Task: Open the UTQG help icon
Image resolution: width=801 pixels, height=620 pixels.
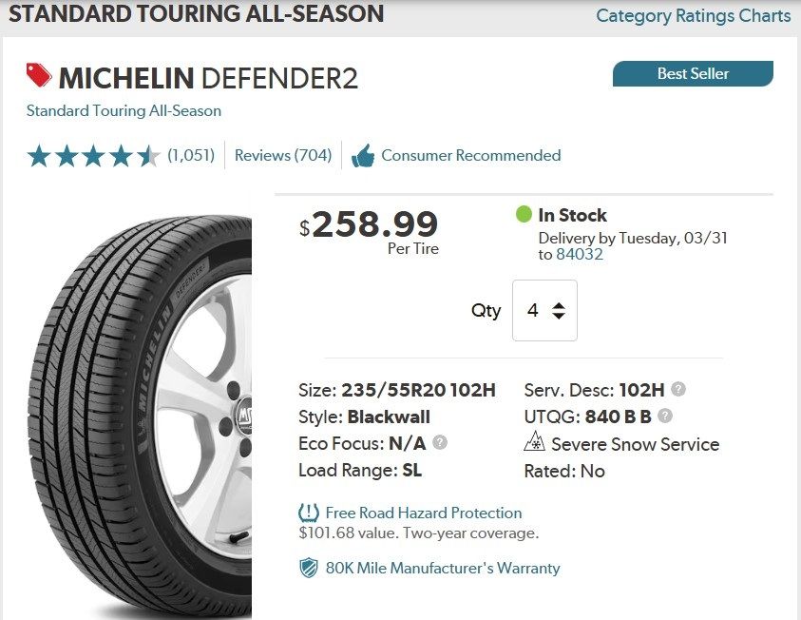Action: click(665, 416)
